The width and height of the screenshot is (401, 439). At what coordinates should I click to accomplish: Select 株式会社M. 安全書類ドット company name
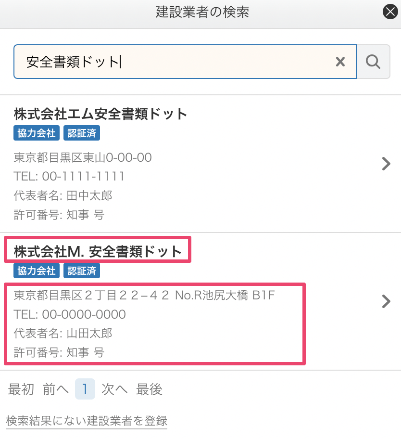click(x=98, y=251)
